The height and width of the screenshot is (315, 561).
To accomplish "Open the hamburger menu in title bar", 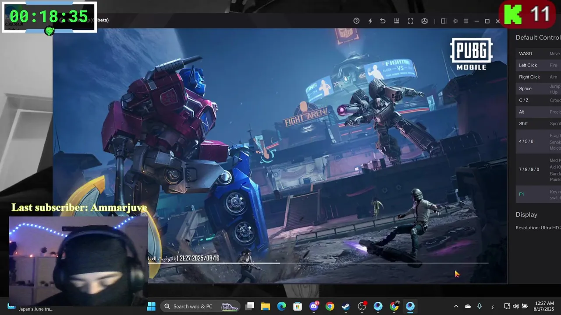I will (x=466, y=21).
